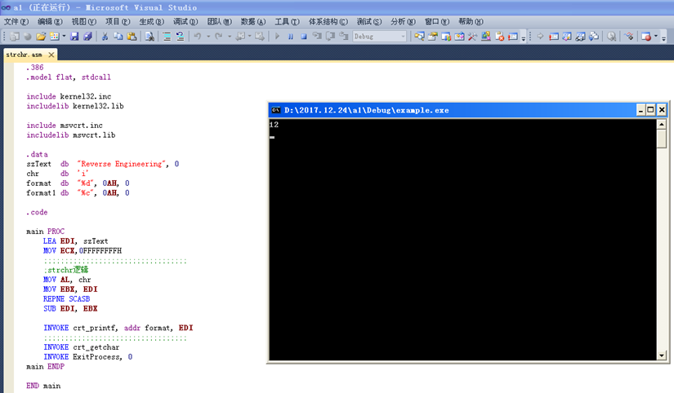Click the example.exe console title bar
Viewport: 674px width, 393px height.
pyautogui.click(x=449, y=110)
